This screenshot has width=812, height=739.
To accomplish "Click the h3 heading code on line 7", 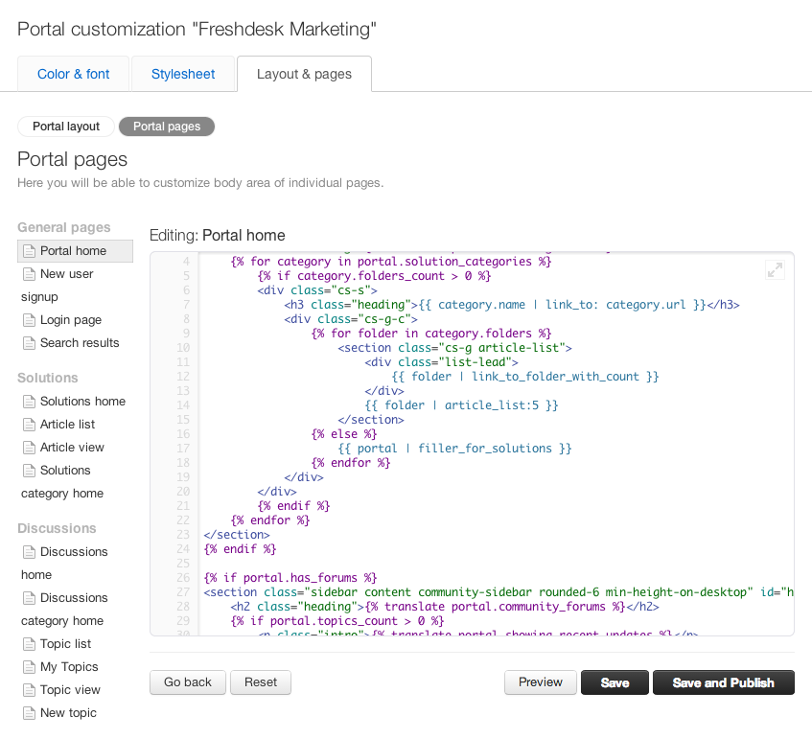I will [x=512, y=305].
